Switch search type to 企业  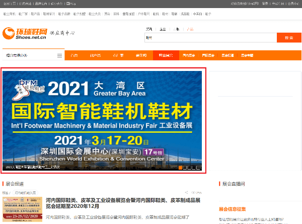coord(163,29)
